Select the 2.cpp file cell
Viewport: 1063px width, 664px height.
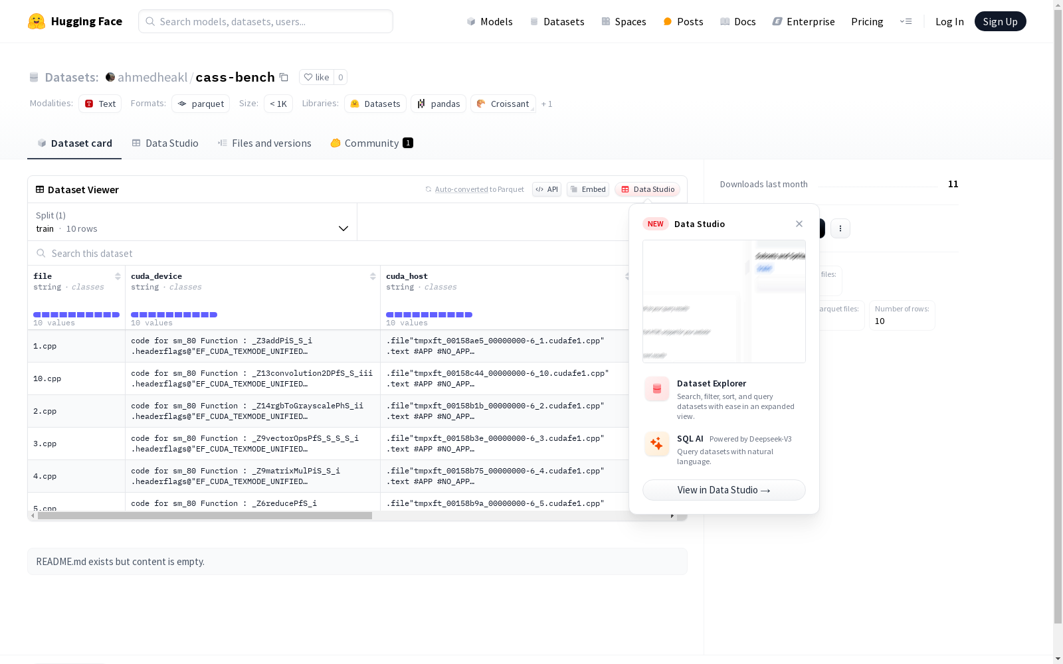pos(76,411)
